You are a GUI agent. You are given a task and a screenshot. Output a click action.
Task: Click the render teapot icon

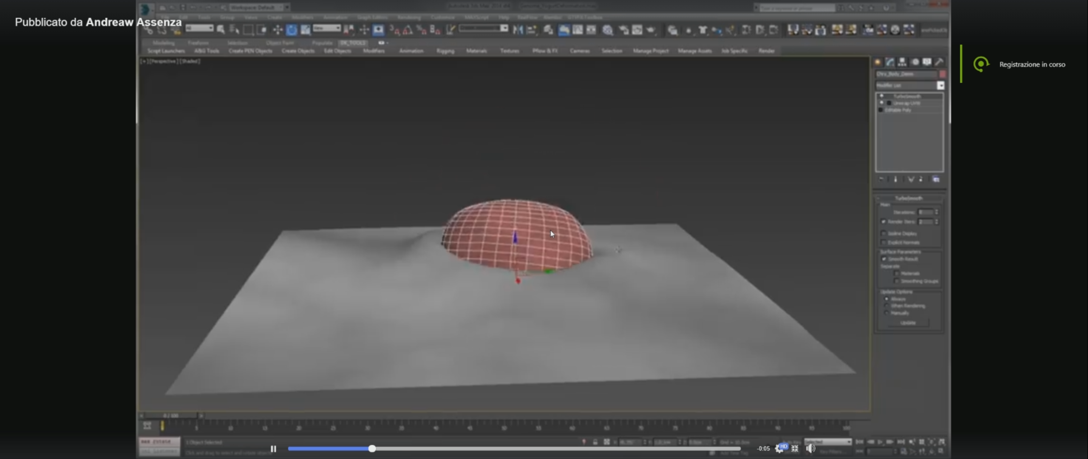651,30
